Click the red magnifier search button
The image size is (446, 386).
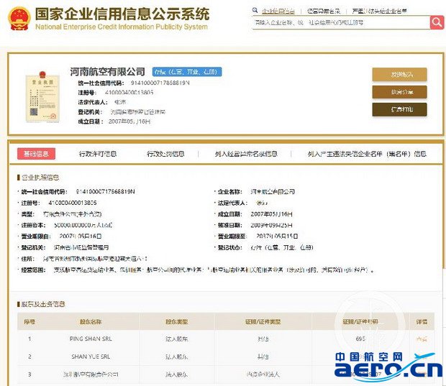pos(437,22)
